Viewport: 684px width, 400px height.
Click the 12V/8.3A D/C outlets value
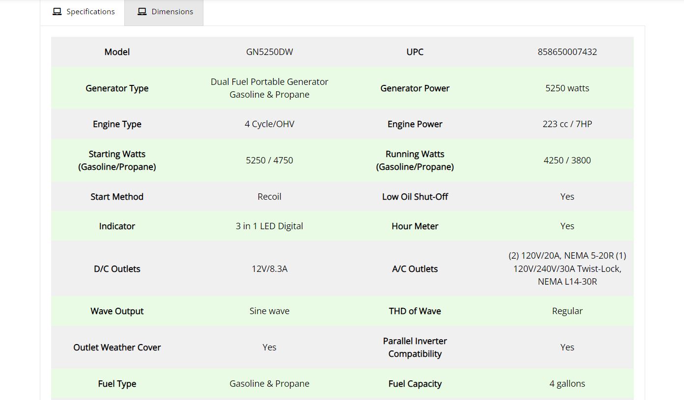[x=269, y=269]
